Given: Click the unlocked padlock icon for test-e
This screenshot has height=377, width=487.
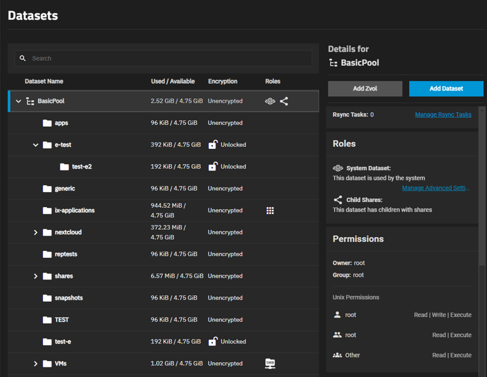Looking at the screenshot, I should point(213,342).
